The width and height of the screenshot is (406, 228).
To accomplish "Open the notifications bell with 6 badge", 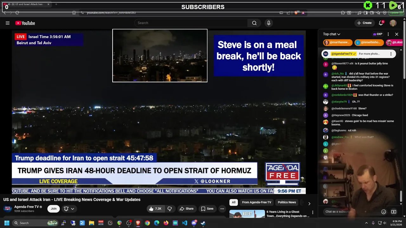I will click(381, 23).
